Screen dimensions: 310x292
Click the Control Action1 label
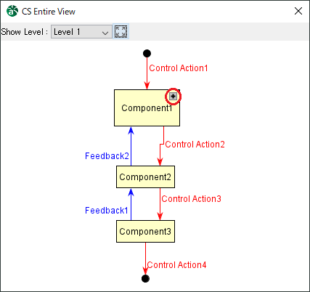tap(179, 68)
